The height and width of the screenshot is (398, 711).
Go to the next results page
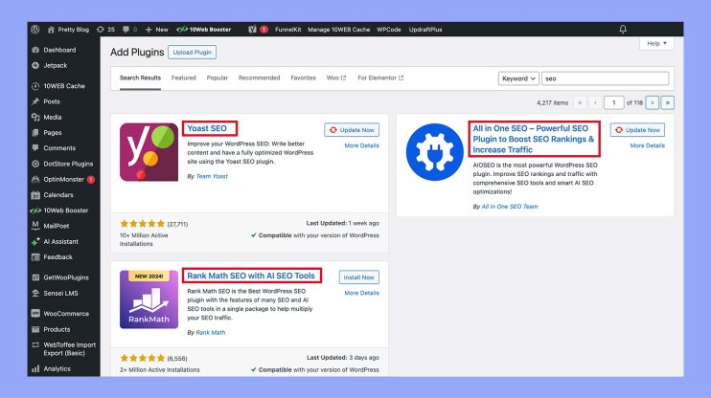[x=653, y=102]
